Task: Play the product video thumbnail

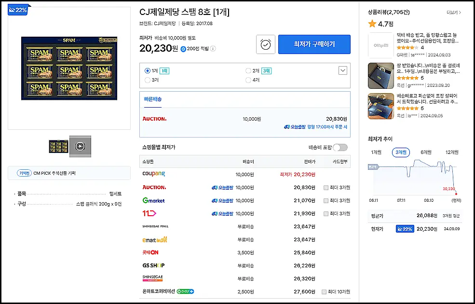Action: coord(80,145)
